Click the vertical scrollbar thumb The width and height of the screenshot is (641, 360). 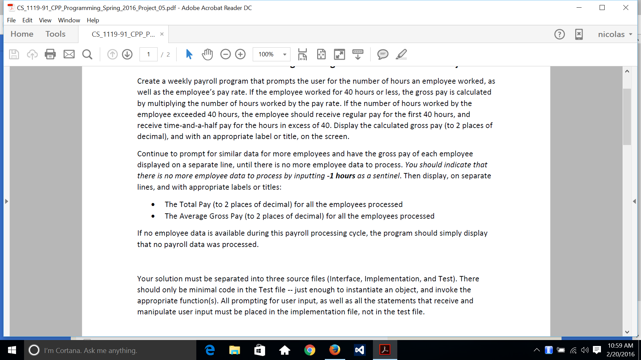tap(627, 117)
